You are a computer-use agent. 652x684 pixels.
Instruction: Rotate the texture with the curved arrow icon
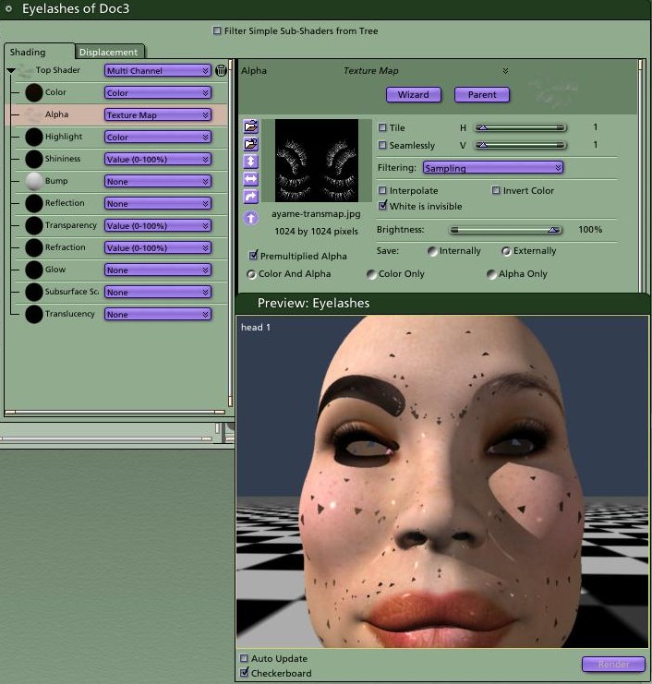251,197
